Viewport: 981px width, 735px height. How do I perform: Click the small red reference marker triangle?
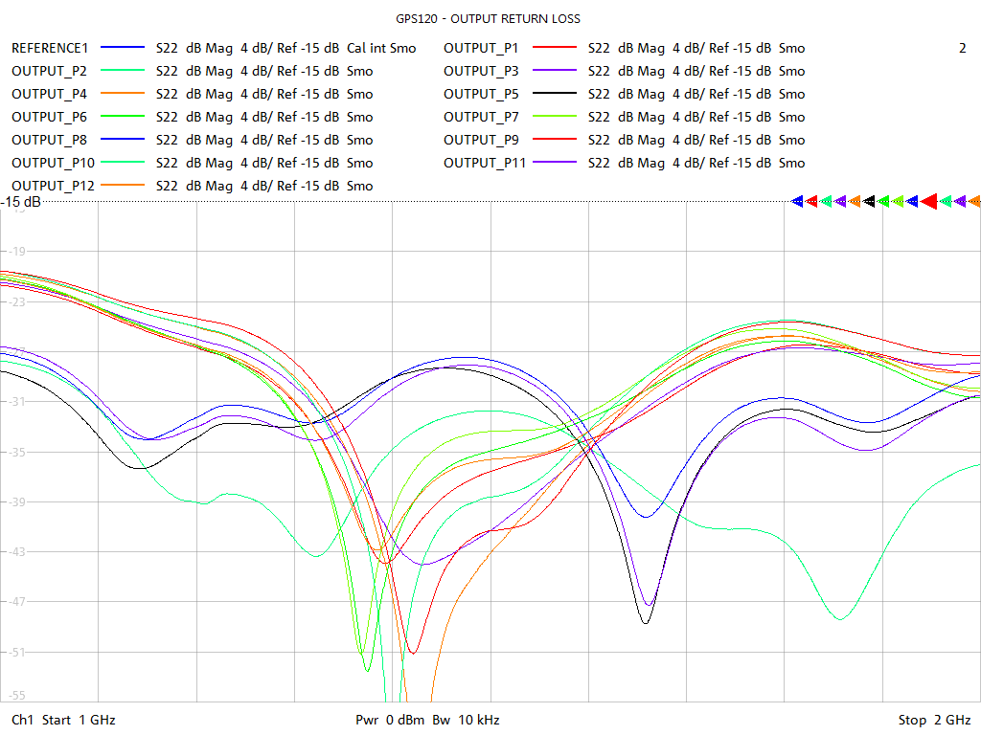click(812, 201)
